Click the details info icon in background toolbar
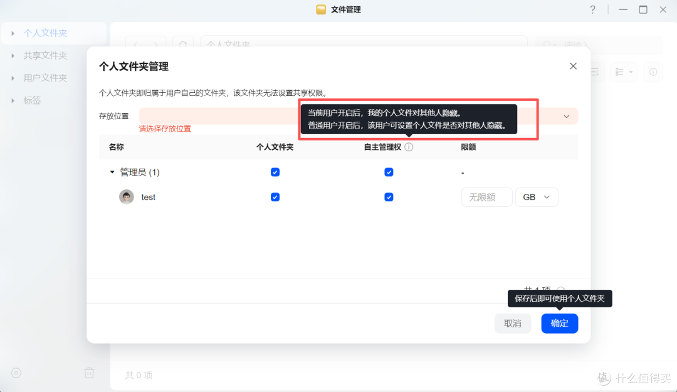This screenshot has width=677, height=392. (653, 72)
